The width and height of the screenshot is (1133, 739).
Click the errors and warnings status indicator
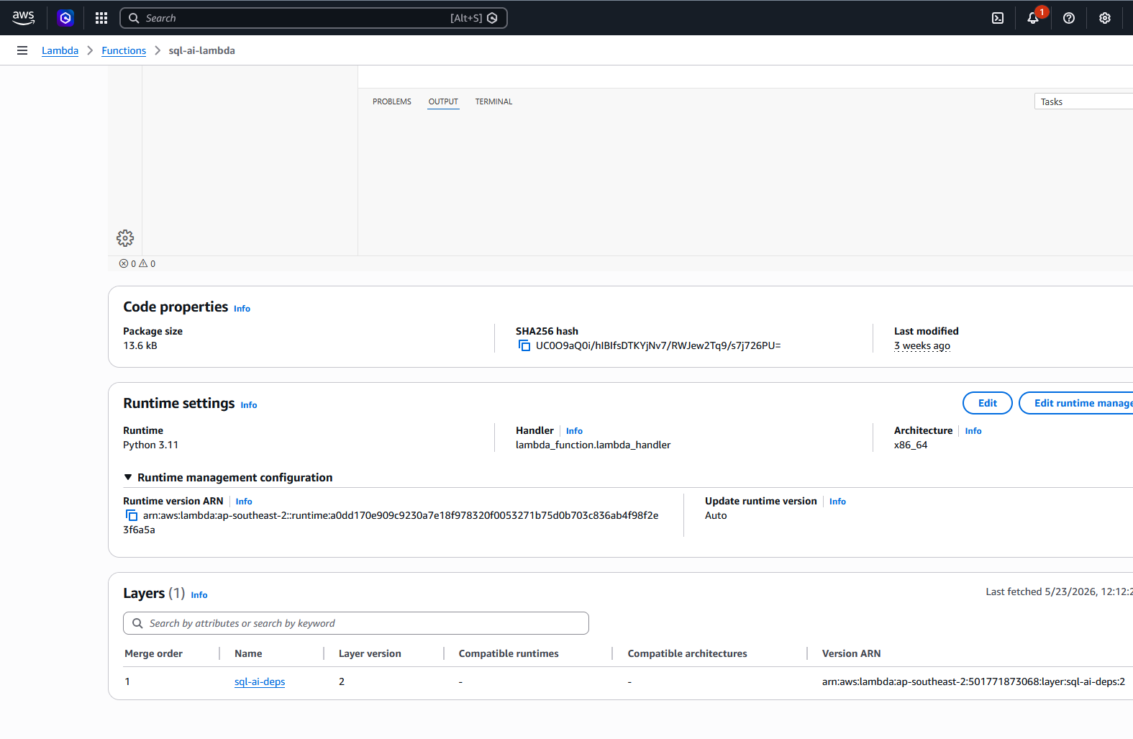[x=137, y=263]
